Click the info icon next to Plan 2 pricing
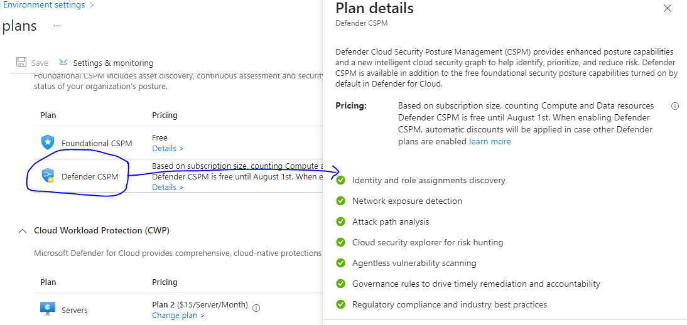 (257, 308)
